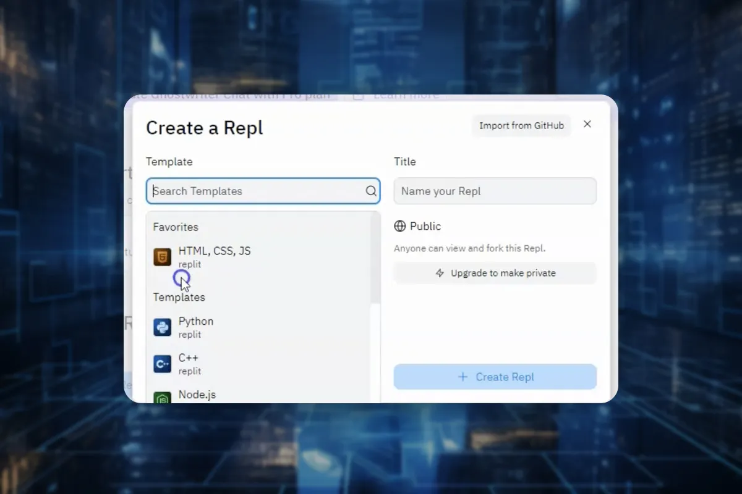Close the Create a Repl dialog
Viewport: 742px width, 494px height.
tap(587, 124)
